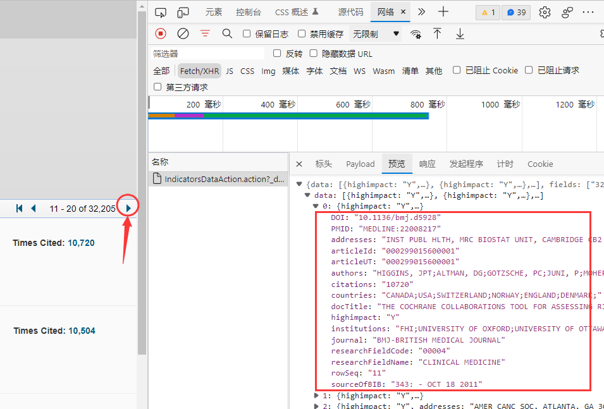Open Cookie details tab
604x409 pixels.
click(540, 164)
